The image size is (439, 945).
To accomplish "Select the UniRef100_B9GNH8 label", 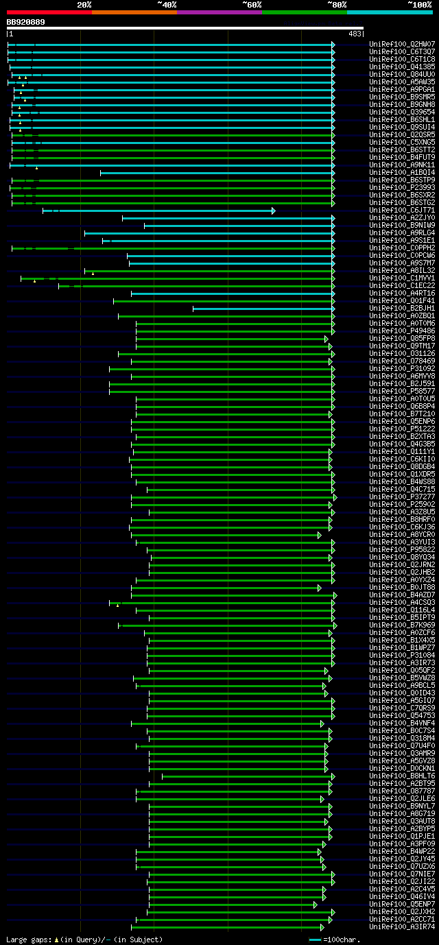I will point(402,104).
